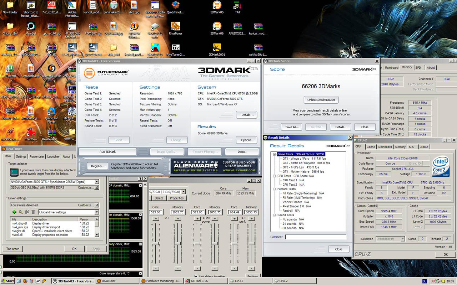457x285 pixels.
Task: Expand the adapter Customize arrow button
Action: tap(97, 187)
